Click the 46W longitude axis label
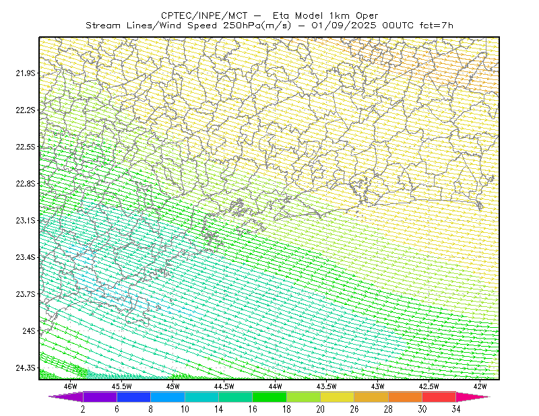Screen dimensions: 539x416 (x=71, y=386)
